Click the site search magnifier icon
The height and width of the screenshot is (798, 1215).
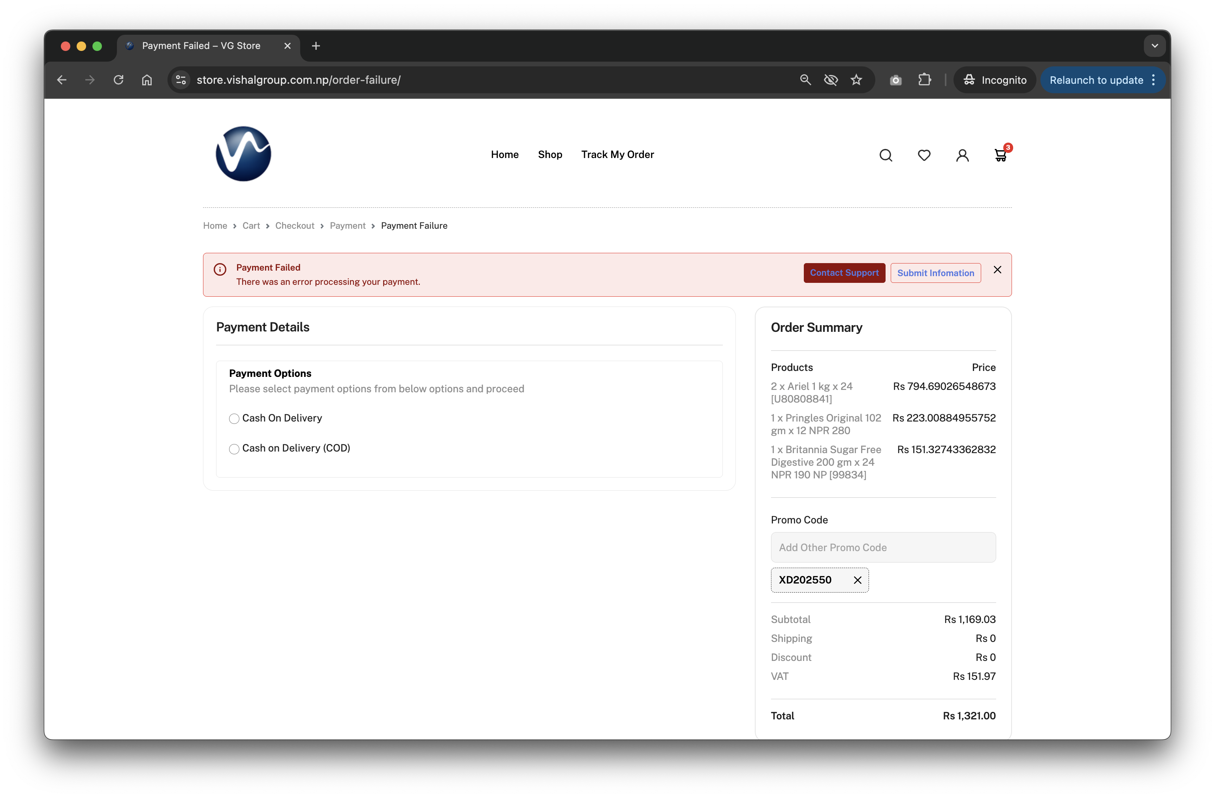click(x=886, y=155)
